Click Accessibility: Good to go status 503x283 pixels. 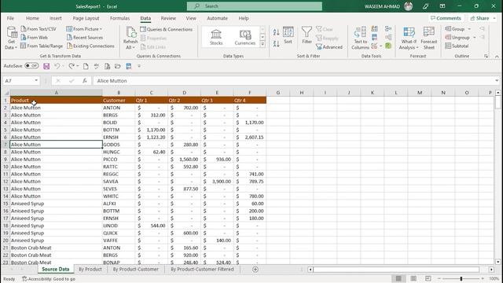pos(49,279)
